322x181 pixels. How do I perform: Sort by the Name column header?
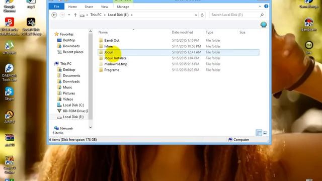click(x=103, y=32)
